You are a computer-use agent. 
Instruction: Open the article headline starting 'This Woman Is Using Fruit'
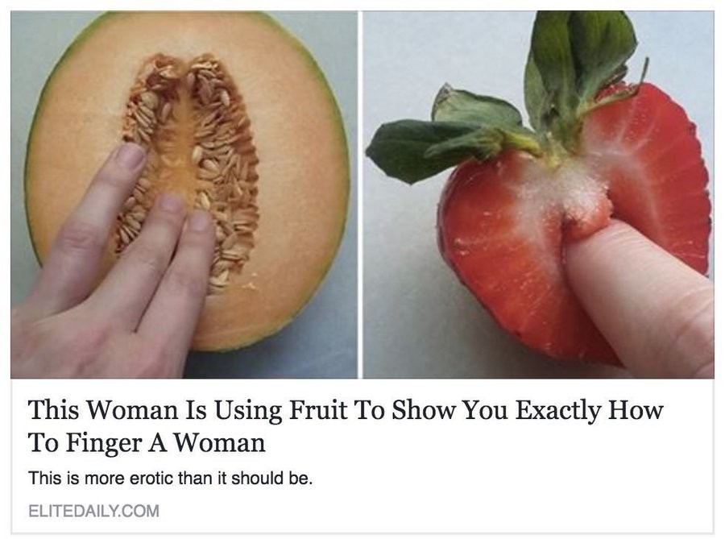[x=346, y=425]
